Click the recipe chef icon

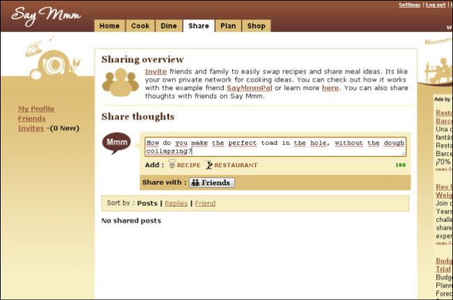172,165
